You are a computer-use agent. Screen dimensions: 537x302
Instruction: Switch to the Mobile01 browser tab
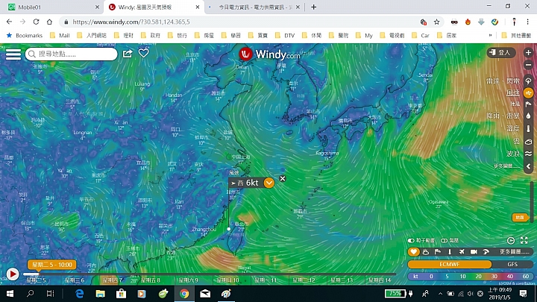tap(51, 7)
